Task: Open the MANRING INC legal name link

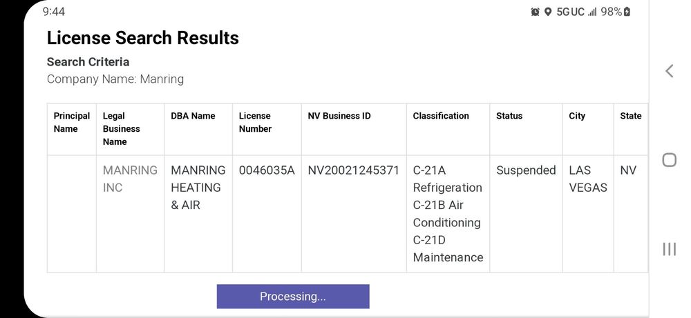Action: click(x=130, y=179)
